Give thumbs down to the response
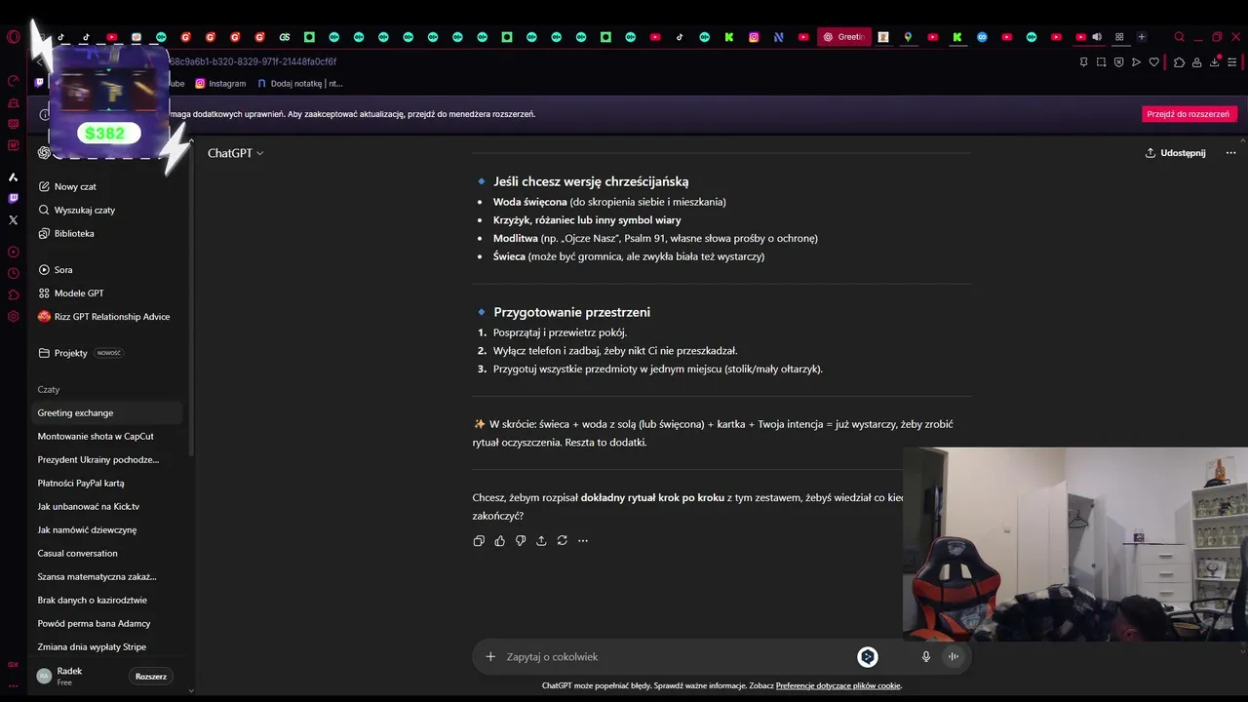 (521, 540)
